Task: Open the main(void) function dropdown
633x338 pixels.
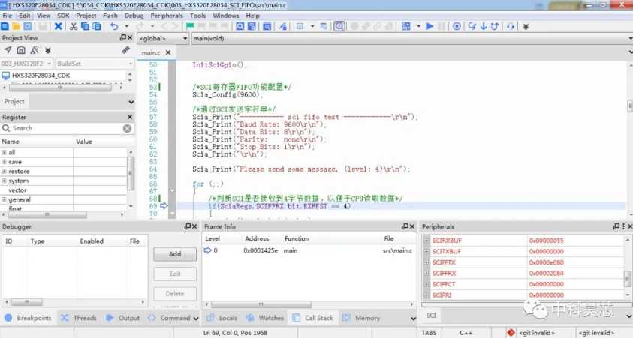Action: [411, 39]
